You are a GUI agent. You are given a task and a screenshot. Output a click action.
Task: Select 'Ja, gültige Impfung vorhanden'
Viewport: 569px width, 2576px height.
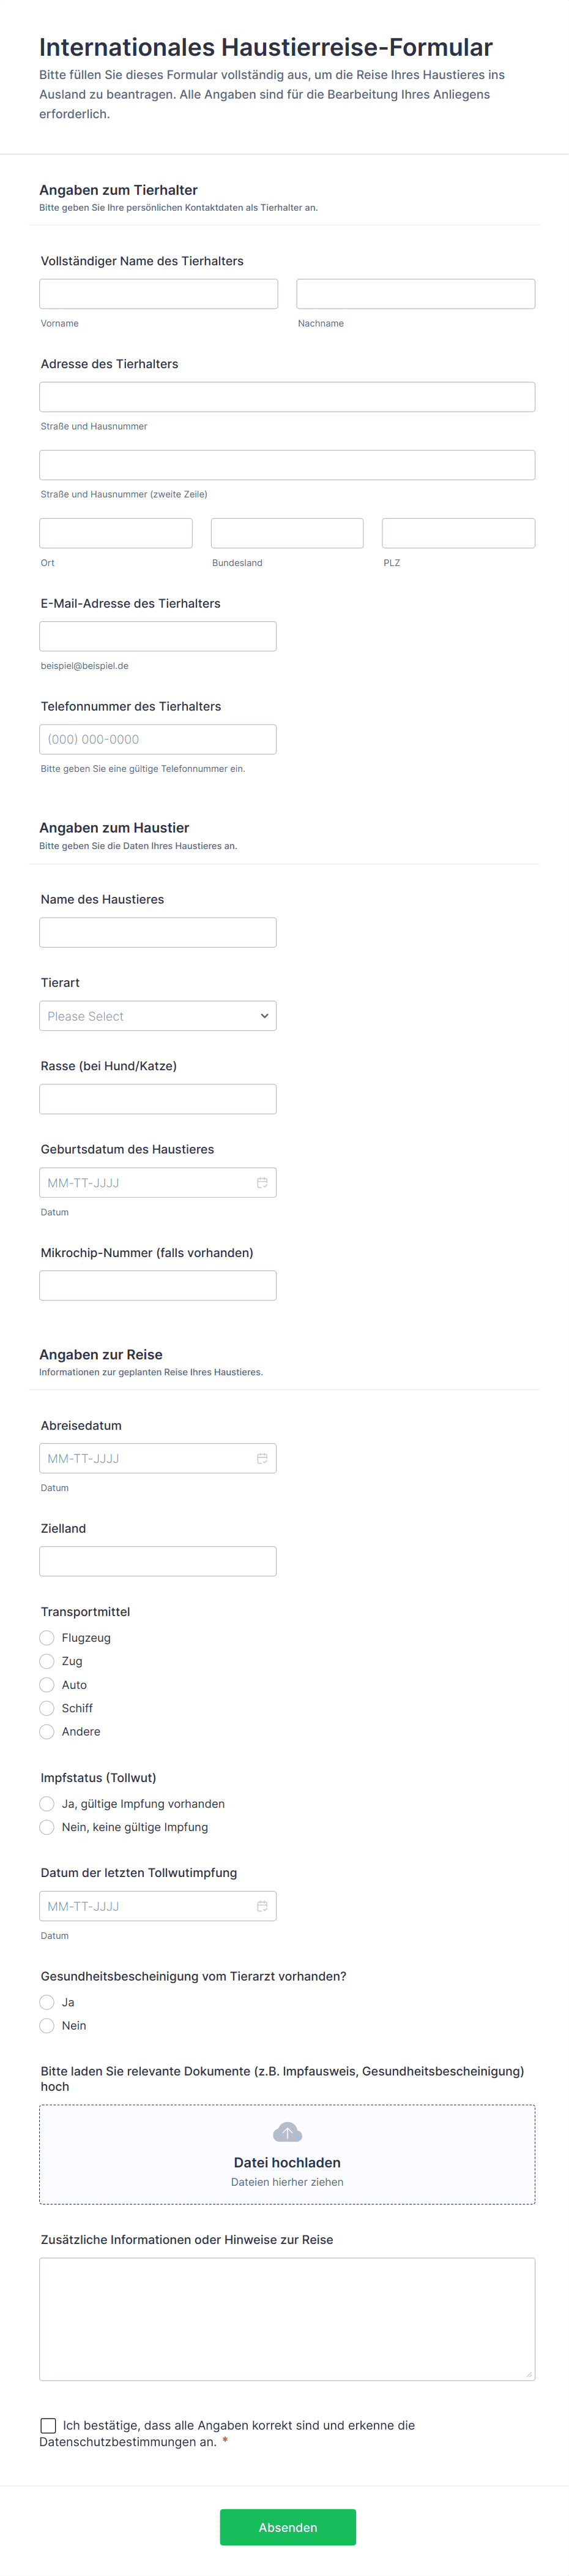click(x=47, y=1804)
